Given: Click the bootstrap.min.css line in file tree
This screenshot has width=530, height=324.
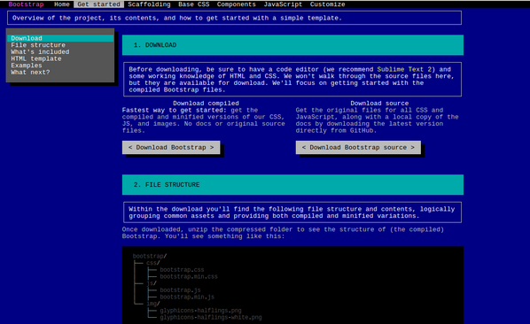Looking at the screenshot, I should [189, 277].
